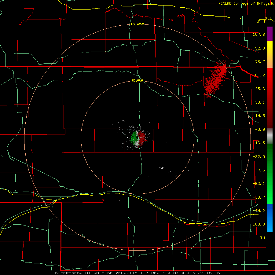
Task: Select the -109.8 legend value
Action: point(258,224)
